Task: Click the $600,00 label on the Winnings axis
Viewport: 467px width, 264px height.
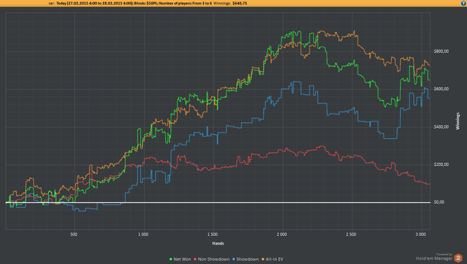Action: [x=441, y=89]
